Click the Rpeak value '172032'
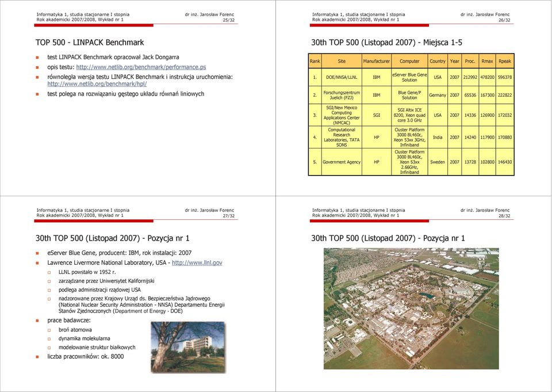The width and height of the screenshot is (552, 392). (x=505, y=115)
